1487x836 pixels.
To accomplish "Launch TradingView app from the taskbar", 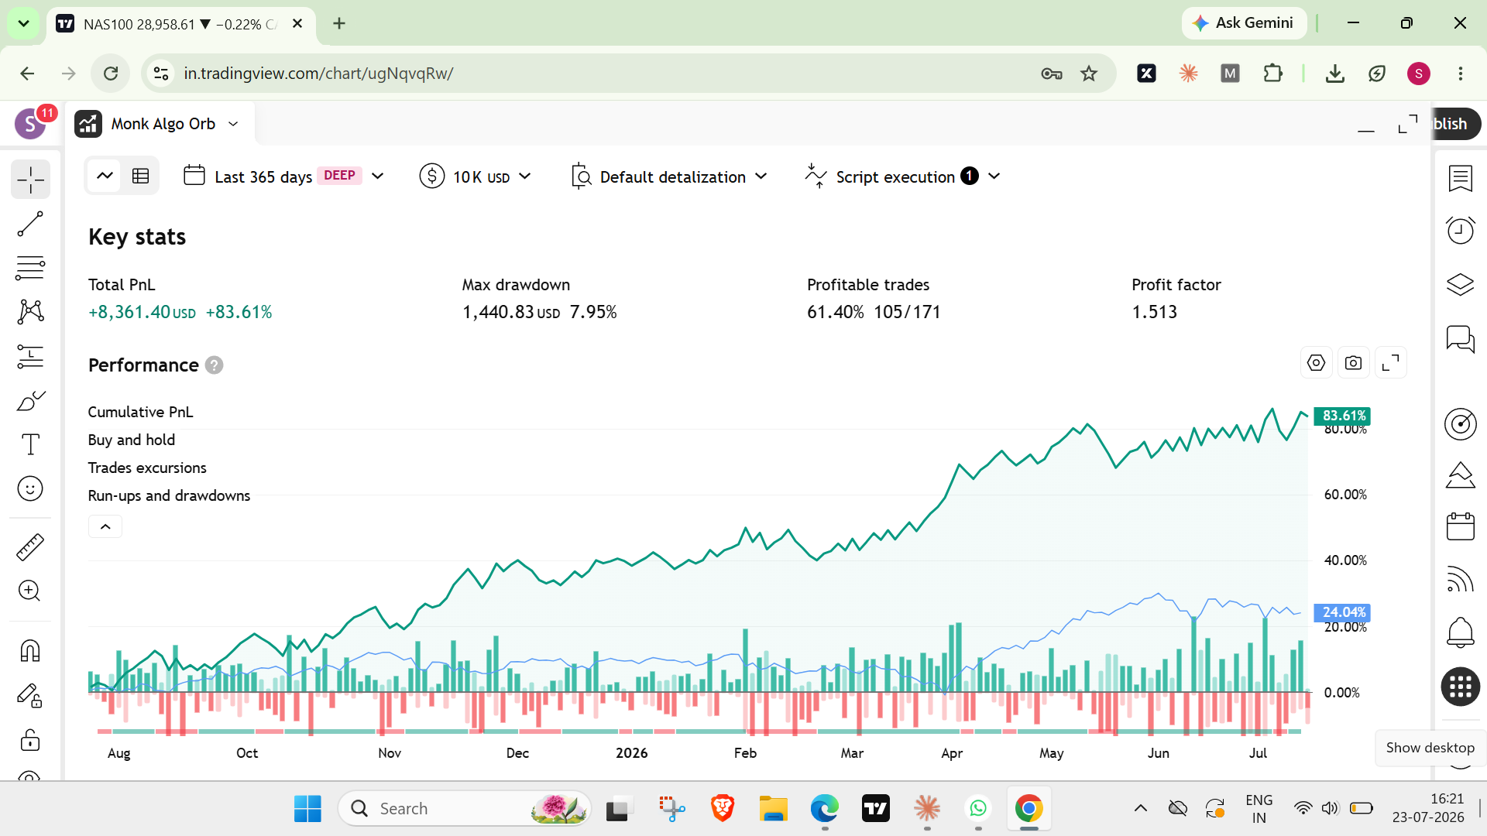I will click(876, 809).
